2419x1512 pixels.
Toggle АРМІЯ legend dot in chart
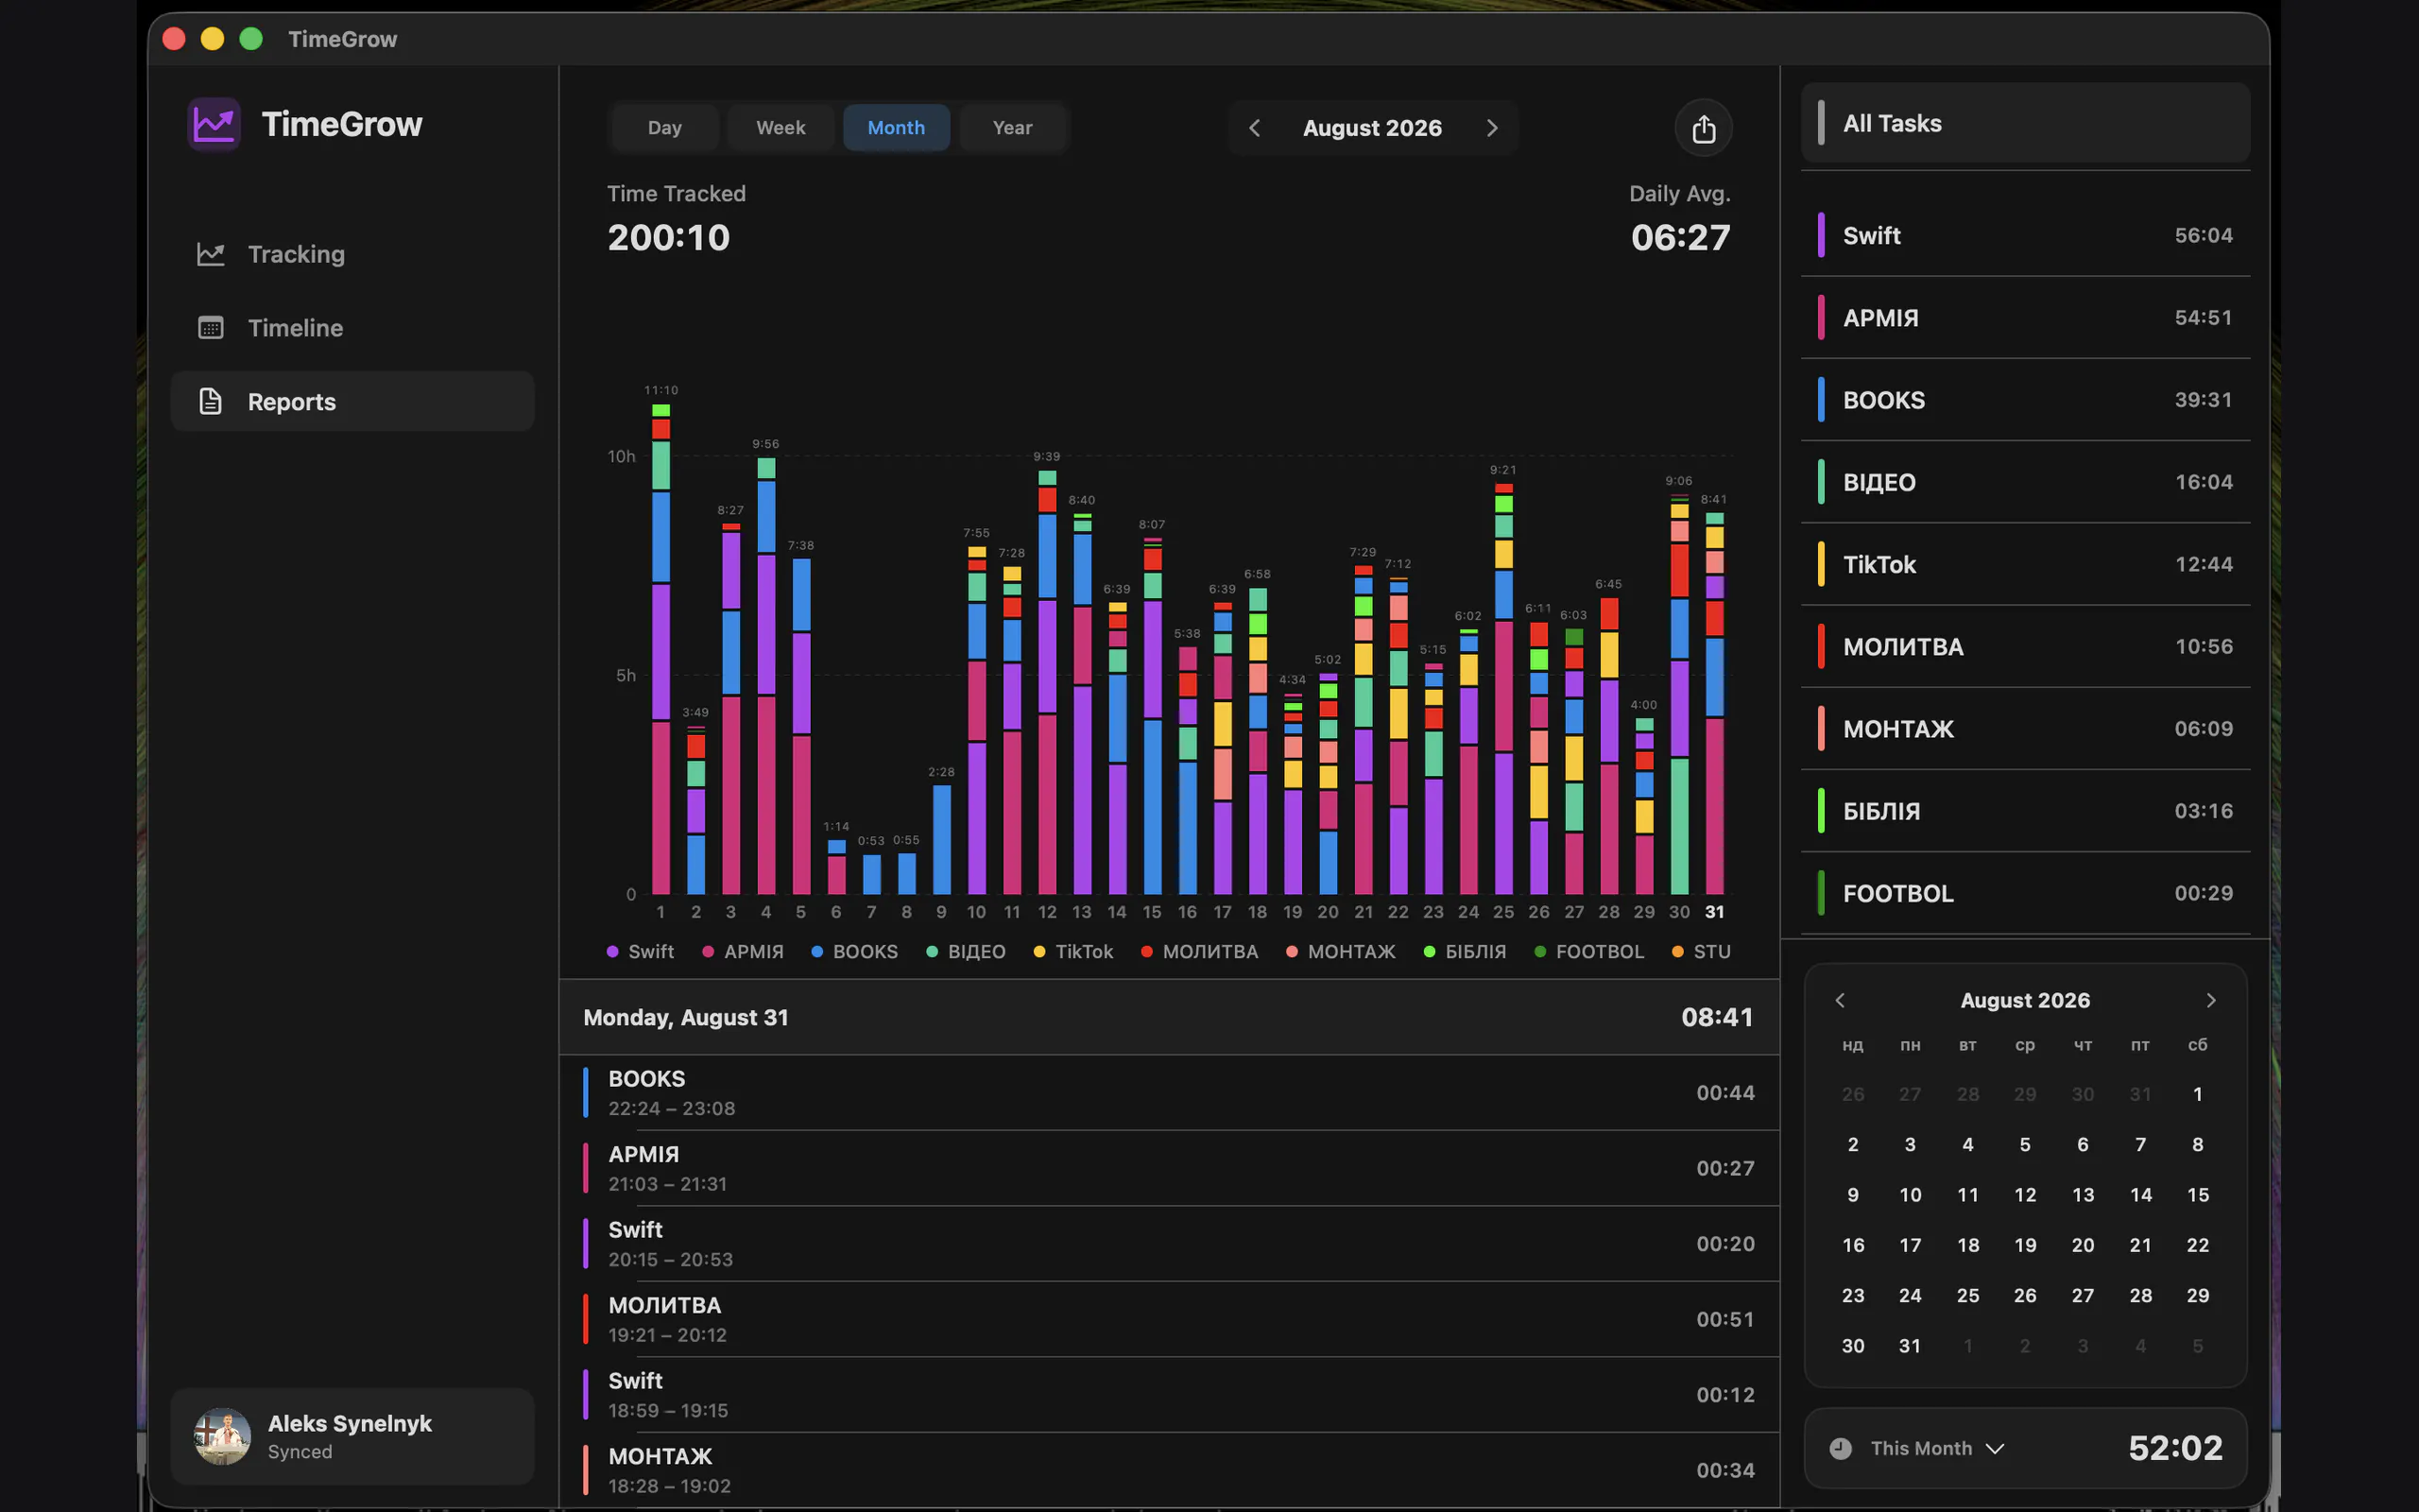tap(708, 952)
